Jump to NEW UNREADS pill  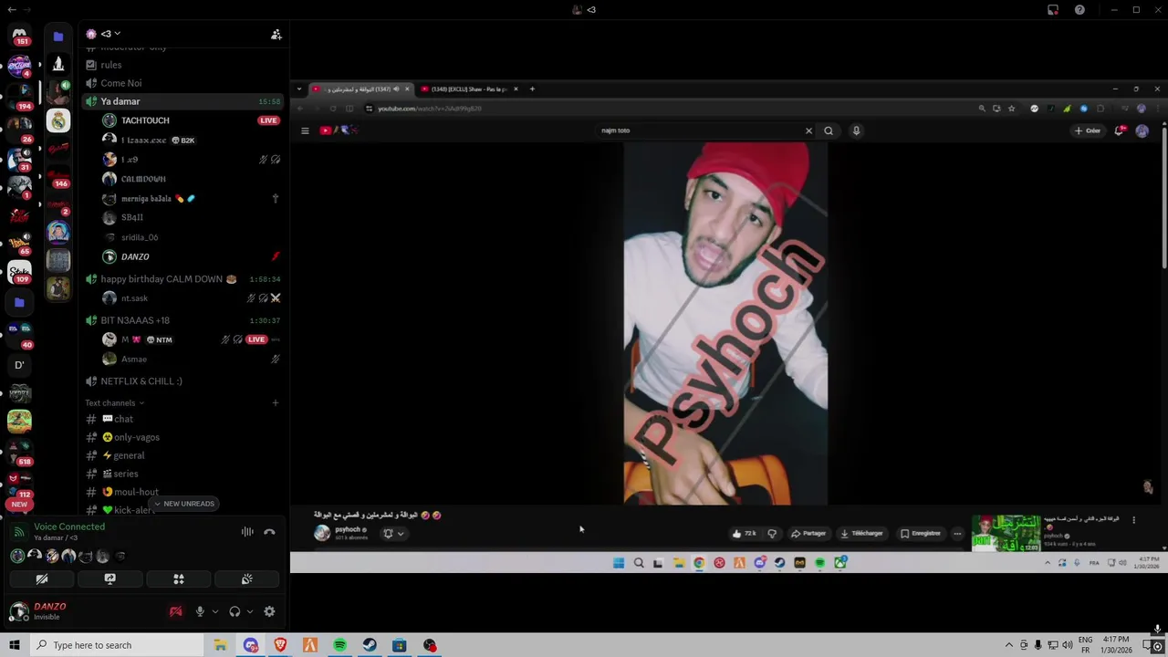(184, 504)
